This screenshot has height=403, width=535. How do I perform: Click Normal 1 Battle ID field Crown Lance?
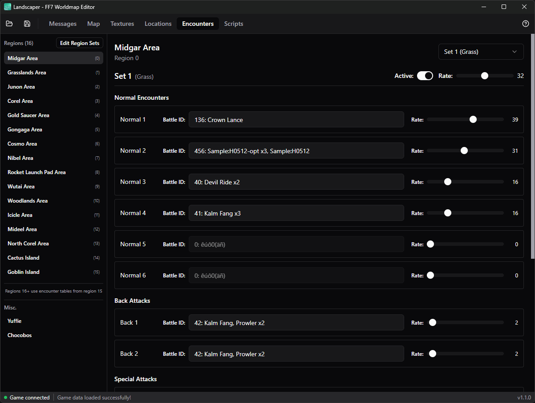(296, 119)
